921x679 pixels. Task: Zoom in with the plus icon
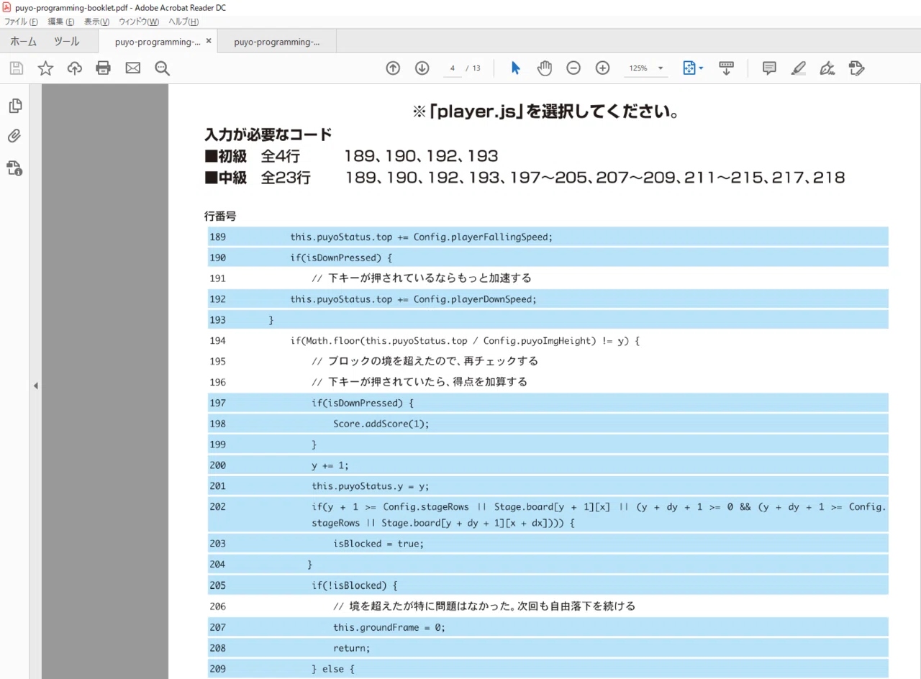(x=603, y=68)
